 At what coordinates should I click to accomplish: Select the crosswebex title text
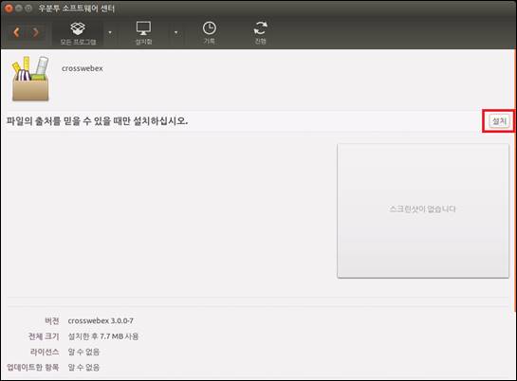click(83, 68)
